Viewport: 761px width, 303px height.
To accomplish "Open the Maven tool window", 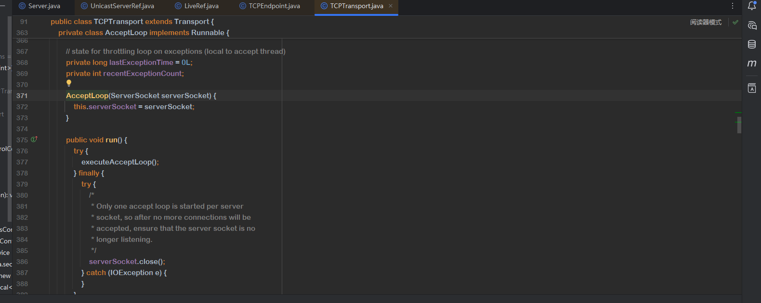I will 751,63.
